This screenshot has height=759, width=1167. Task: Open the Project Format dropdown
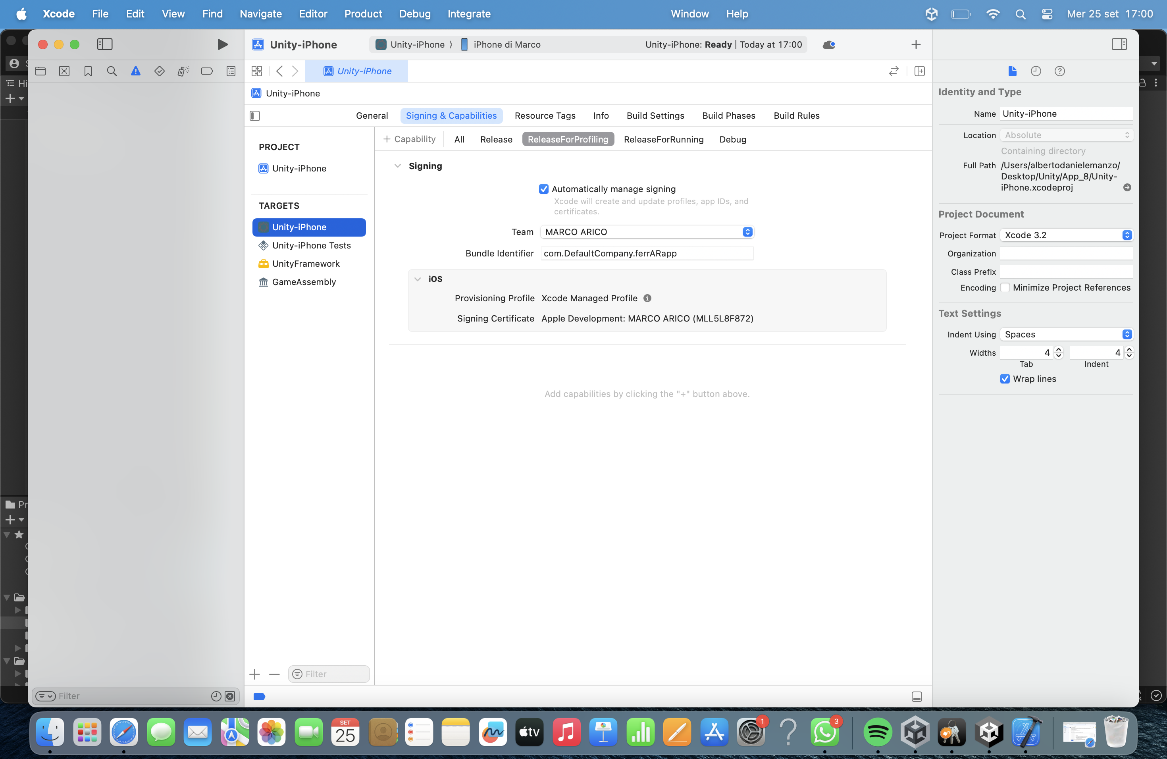pos(1067,235)
